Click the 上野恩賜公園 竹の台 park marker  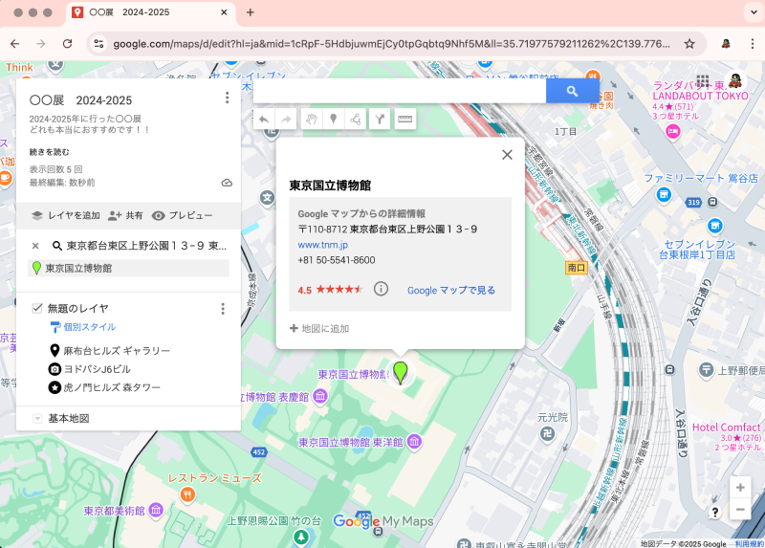301,537
